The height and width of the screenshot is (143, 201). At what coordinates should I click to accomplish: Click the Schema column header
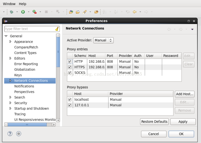[x=80, y=56]
